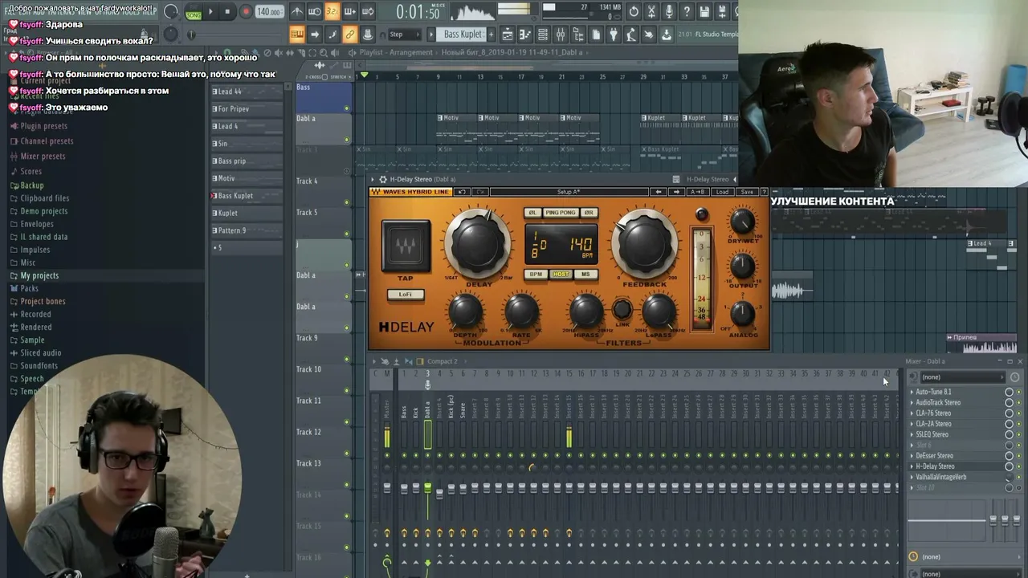Select the Lead 44 pattern
Viewport: 1028px width, 578px height.
tap(247, 92)
